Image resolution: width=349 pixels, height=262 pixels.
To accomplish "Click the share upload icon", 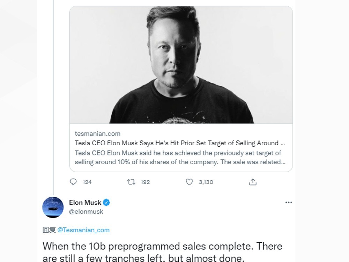I will pos(253,182).
